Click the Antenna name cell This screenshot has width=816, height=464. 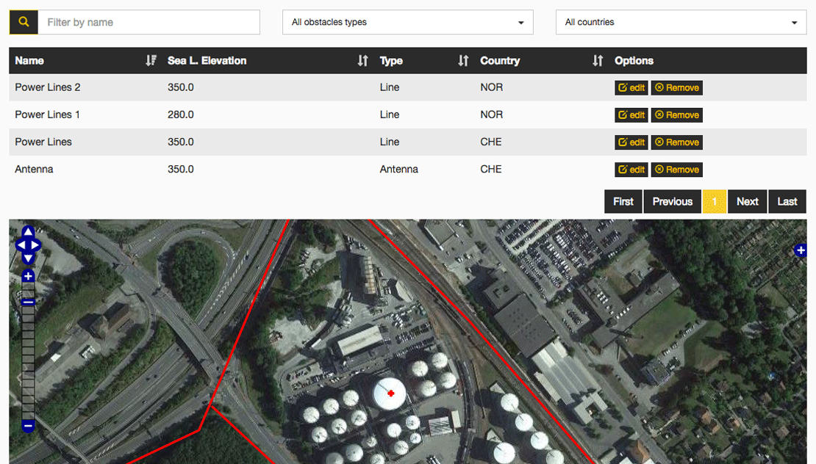tap(34, 169)
